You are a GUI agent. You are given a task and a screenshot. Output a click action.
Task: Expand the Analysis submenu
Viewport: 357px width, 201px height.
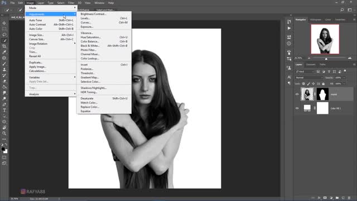click(51, 94)
